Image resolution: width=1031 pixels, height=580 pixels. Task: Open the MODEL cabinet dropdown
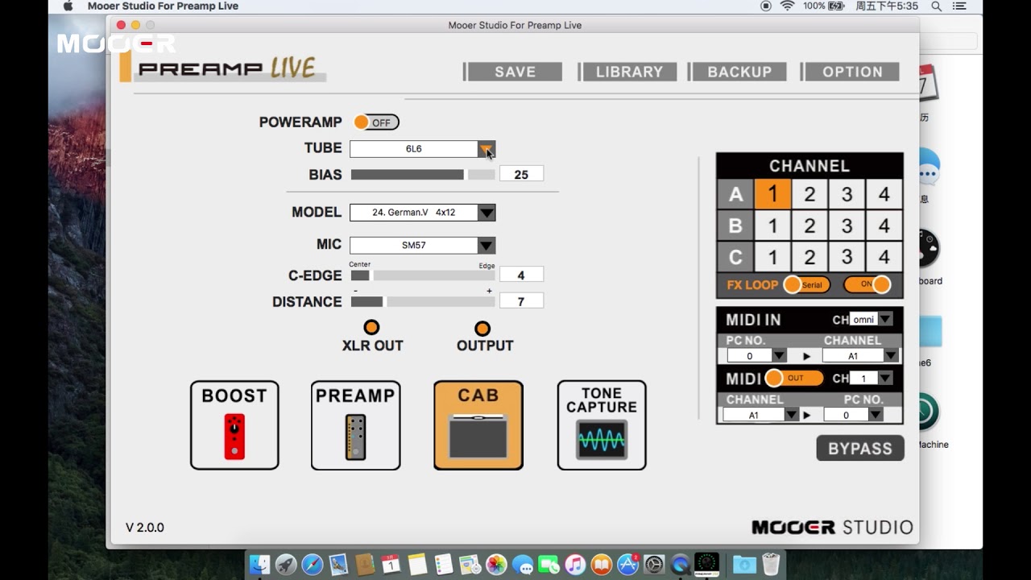point(487,212)
